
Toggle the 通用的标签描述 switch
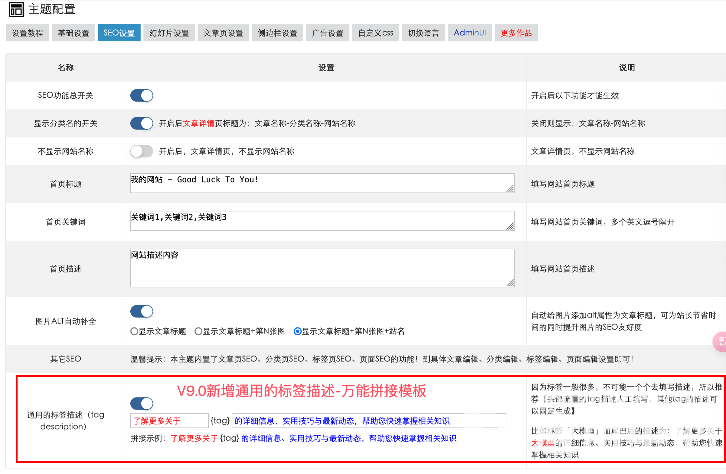(x=142, y=404)
